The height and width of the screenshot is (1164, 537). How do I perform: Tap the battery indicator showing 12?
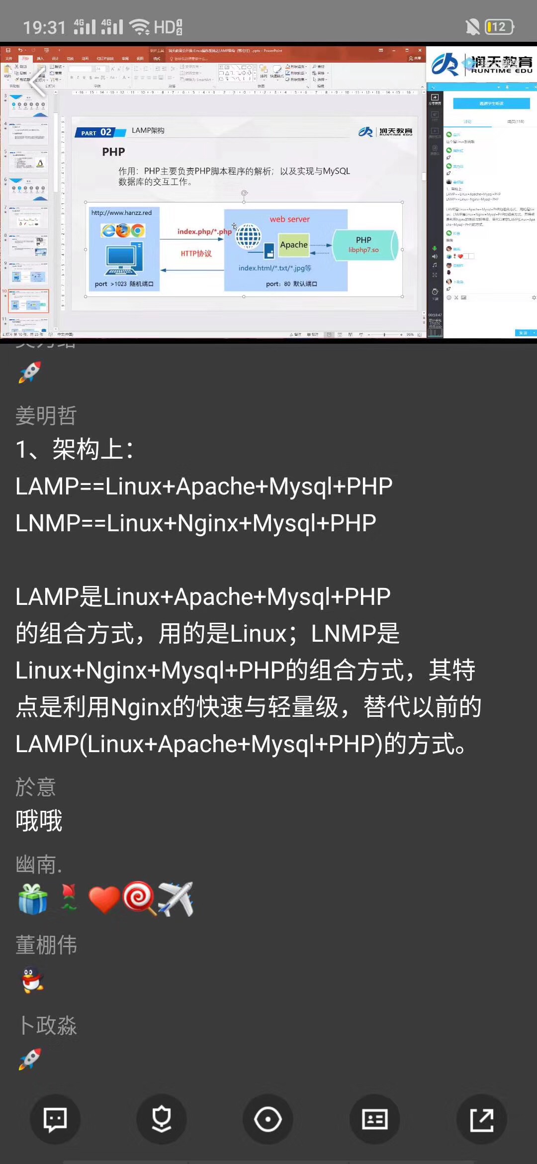pyautogui.click(x=499, y=27)
